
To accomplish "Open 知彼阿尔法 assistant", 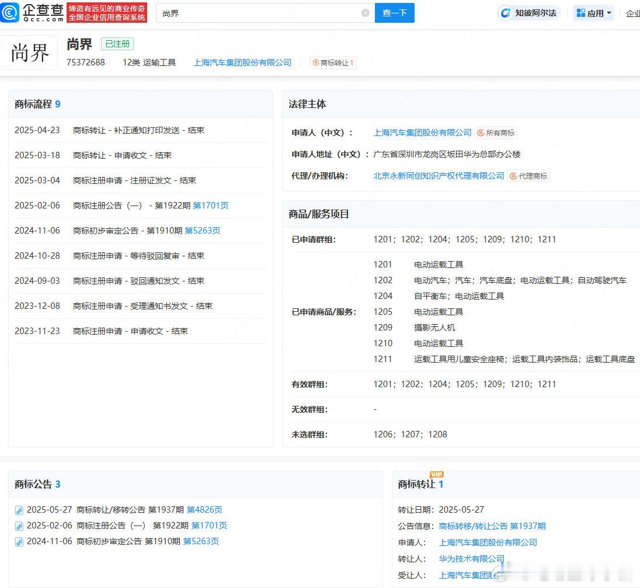I will click(529, 13).
